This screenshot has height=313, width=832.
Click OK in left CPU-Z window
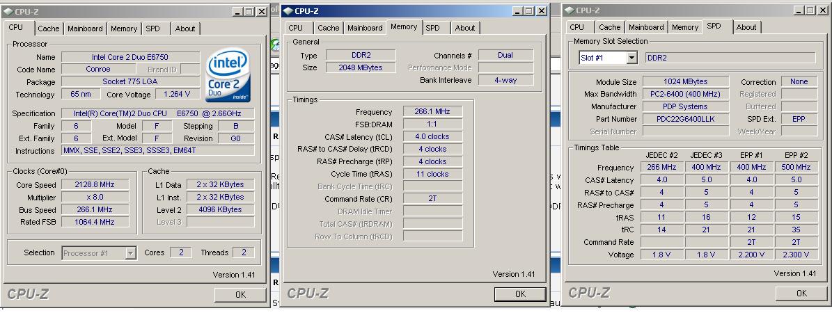click(240, 294)
